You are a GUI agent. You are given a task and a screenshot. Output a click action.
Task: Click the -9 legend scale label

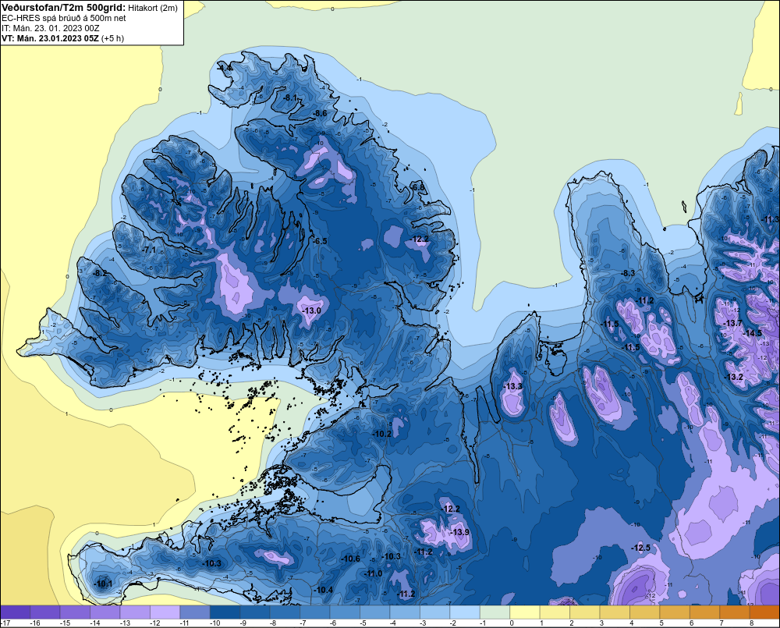[245, 623]
